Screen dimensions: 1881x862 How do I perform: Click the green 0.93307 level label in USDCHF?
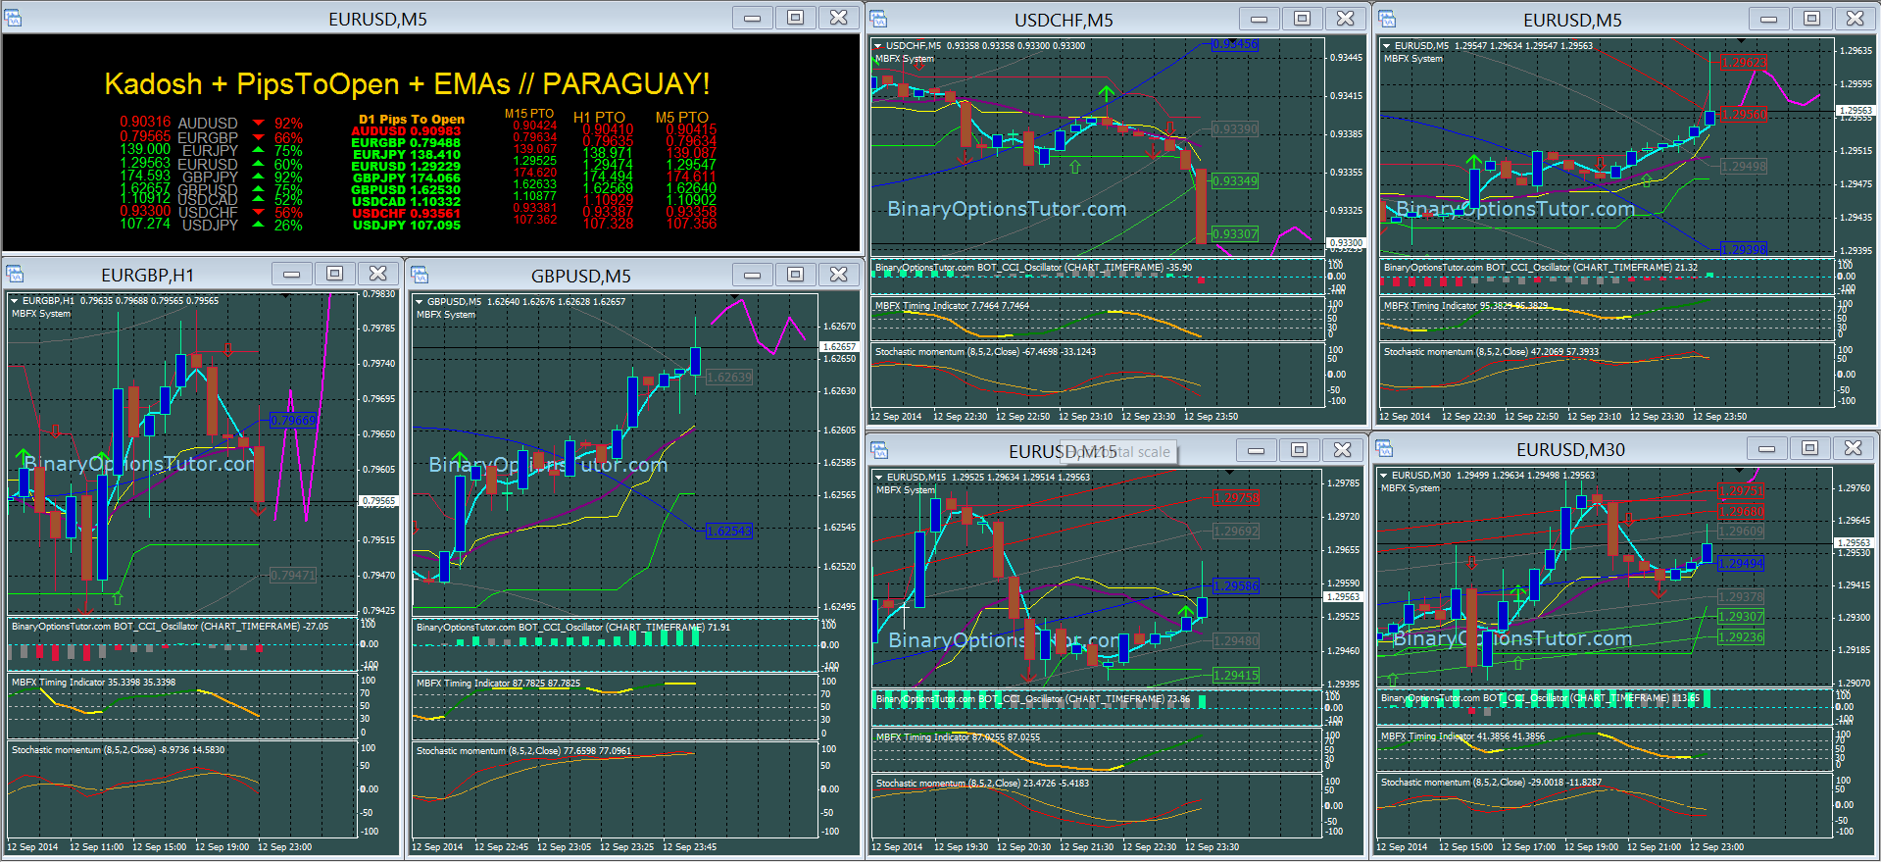click(1234, 234)
